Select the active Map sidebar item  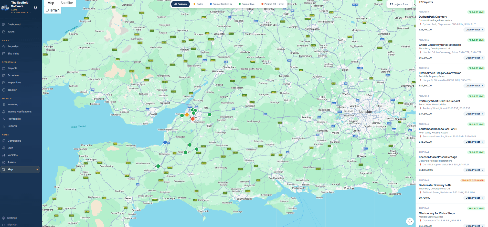(20, 169)
